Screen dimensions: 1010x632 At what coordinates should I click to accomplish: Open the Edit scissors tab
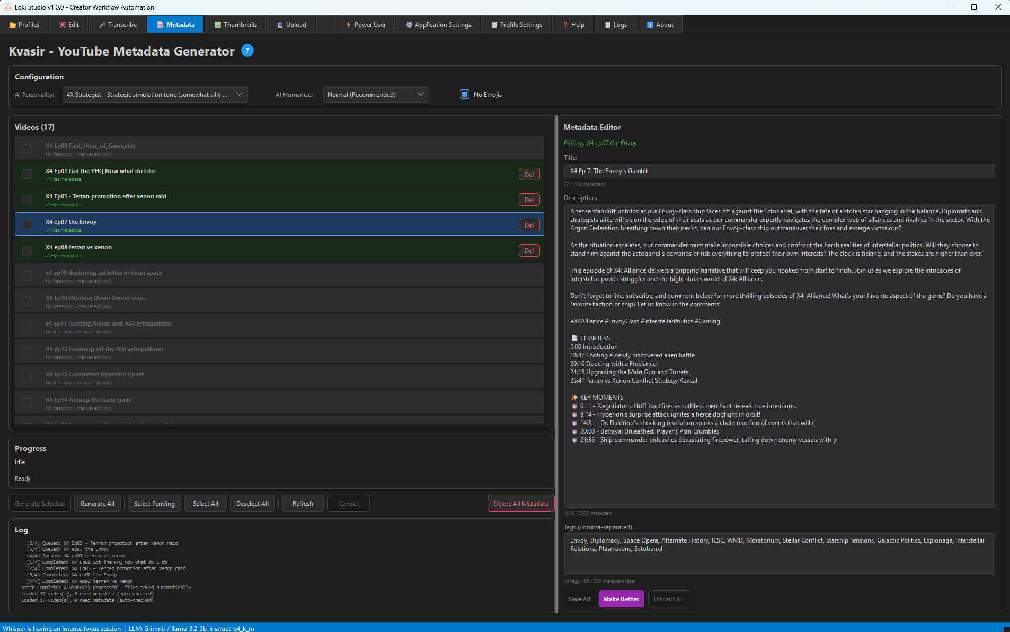(69, 25)
